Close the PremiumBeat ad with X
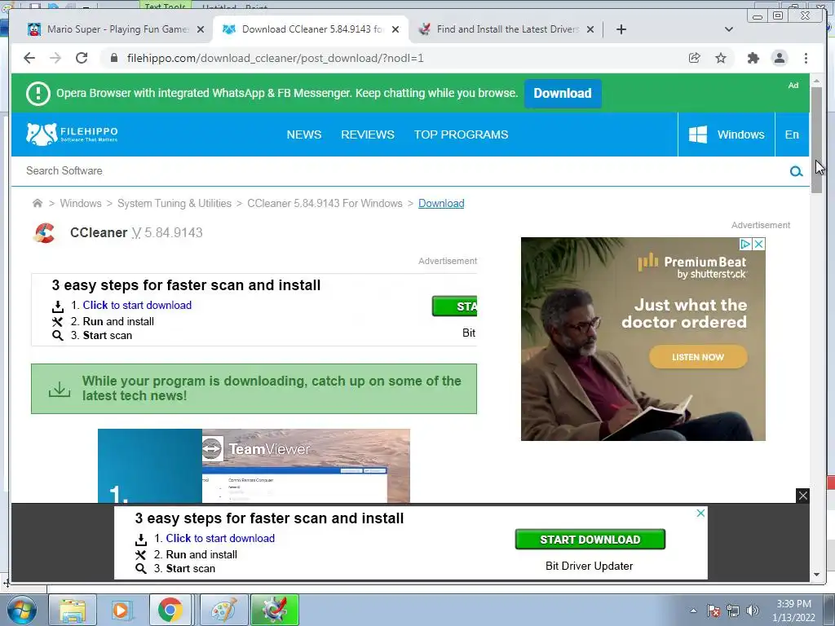Viewport: 835px width, 626px height. coord(759,244)
